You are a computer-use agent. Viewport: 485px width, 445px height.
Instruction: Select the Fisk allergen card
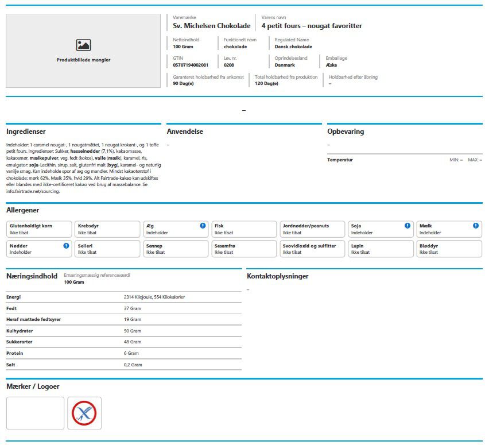(244, 229)
